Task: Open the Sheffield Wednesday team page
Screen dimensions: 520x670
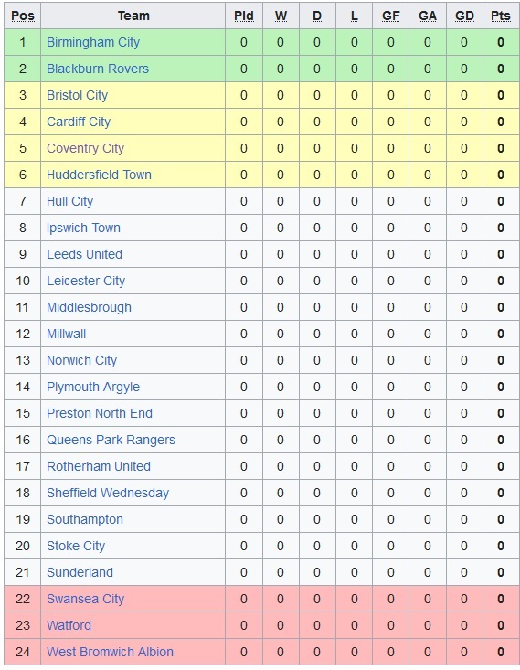Action: pyautogui.click(x=108, y=493)
